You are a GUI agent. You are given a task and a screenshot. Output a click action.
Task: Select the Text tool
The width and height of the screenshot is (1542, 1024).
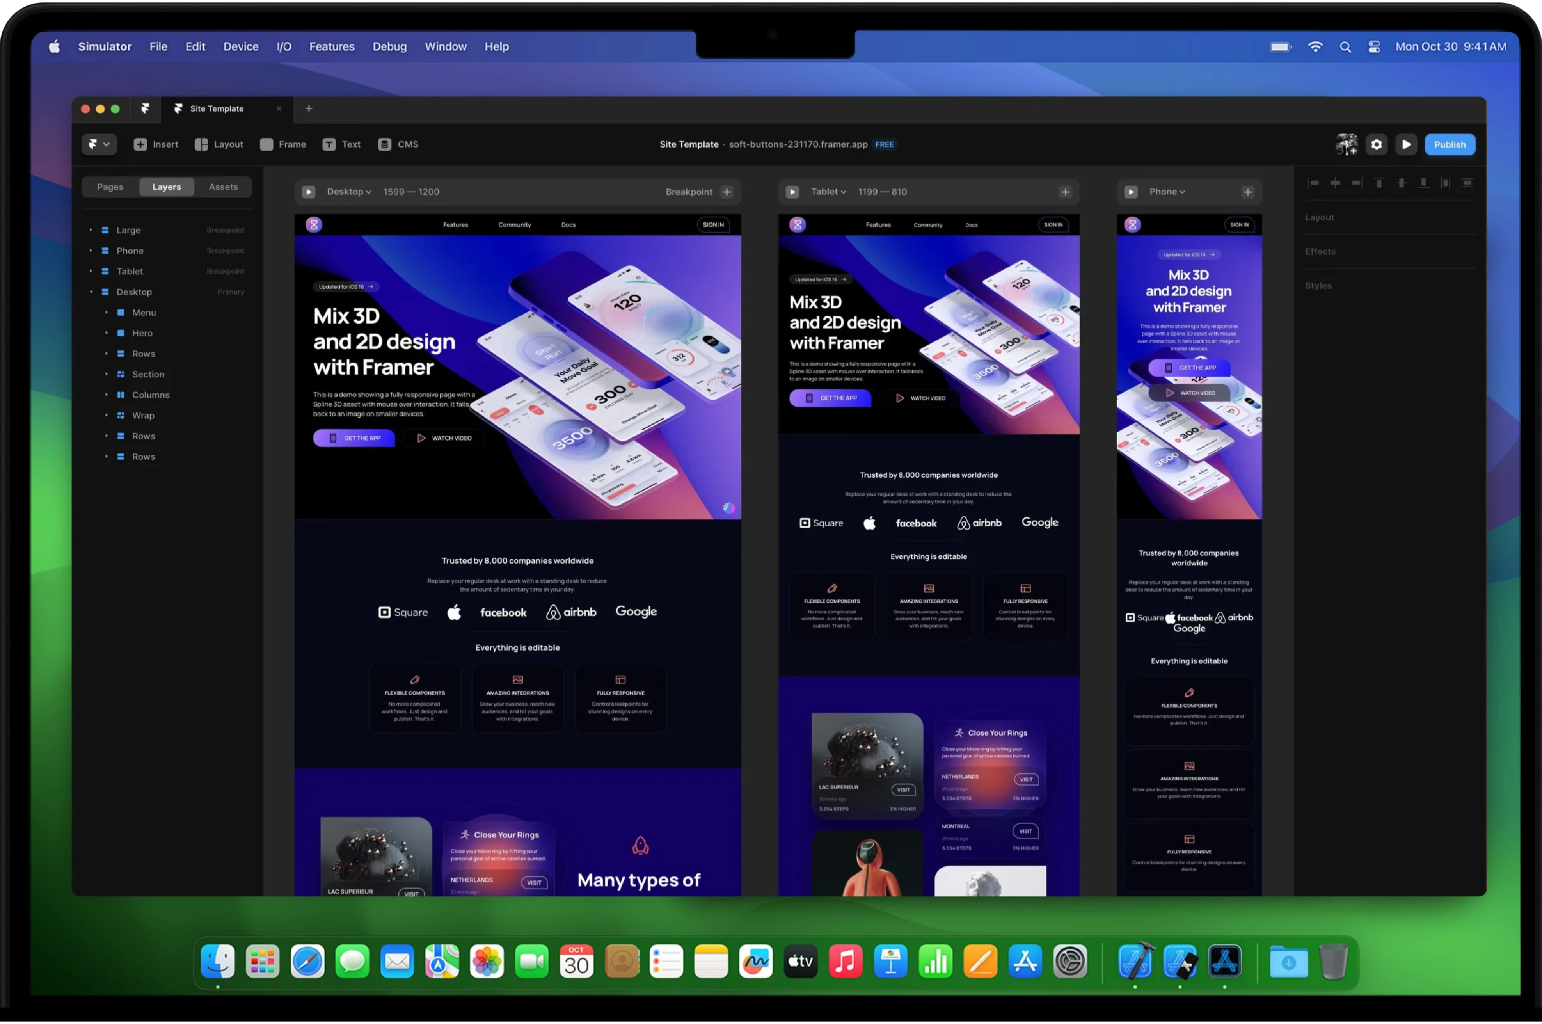(341, 144)
